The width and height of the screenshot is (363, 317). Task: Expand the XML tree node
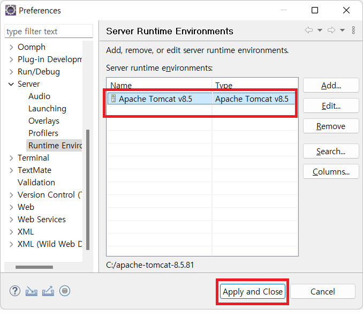11,232
